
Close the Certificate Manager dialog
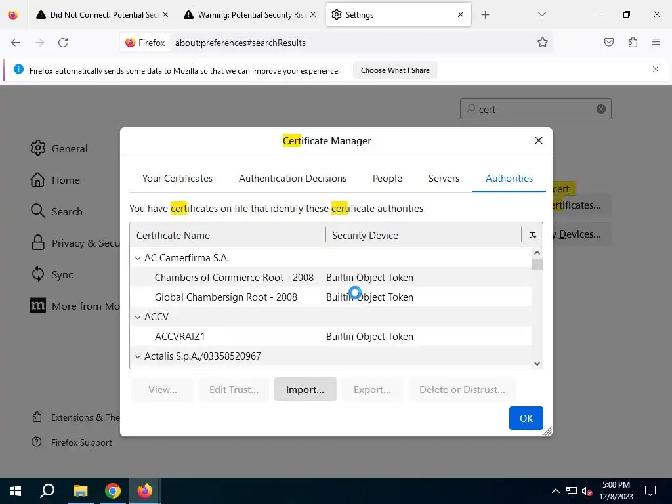click(x=539, y=140)
